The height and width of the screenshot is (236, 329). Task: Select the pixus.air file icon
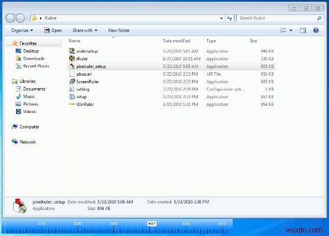[71, 74]
